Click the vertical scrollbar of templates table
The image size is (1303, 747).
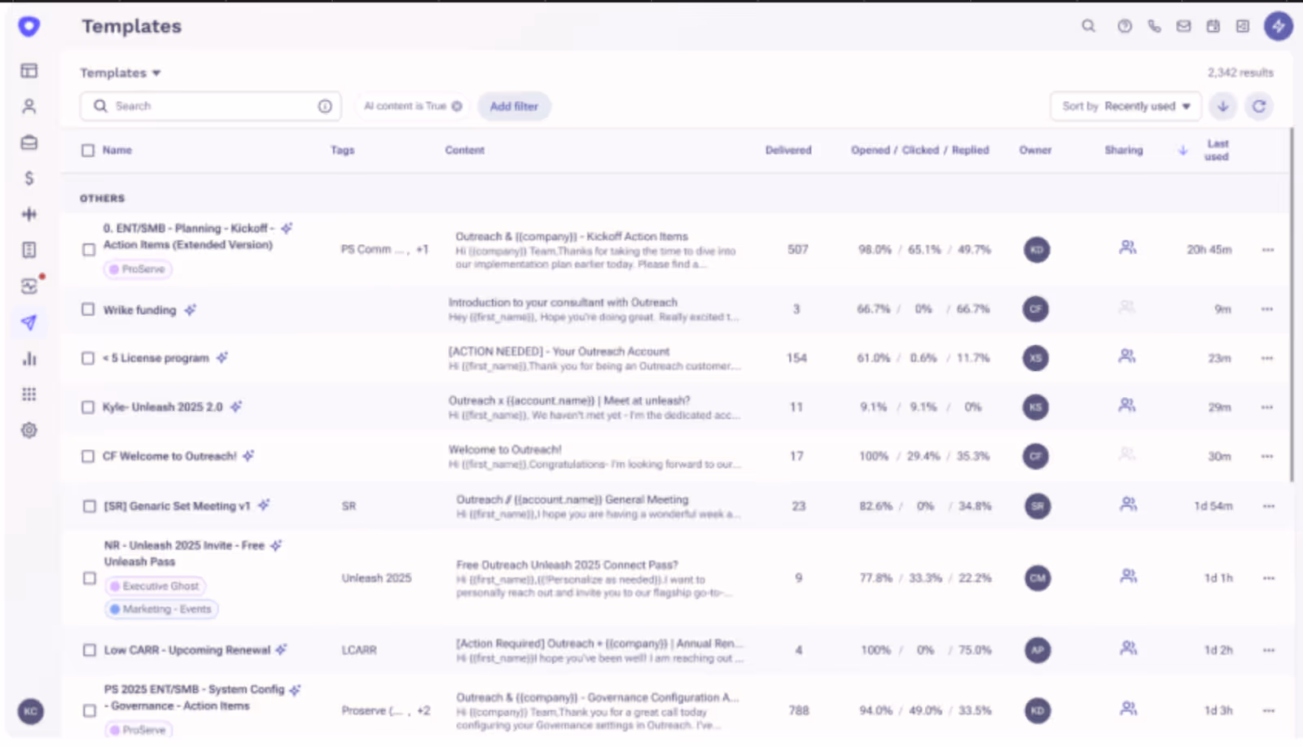1292,304
